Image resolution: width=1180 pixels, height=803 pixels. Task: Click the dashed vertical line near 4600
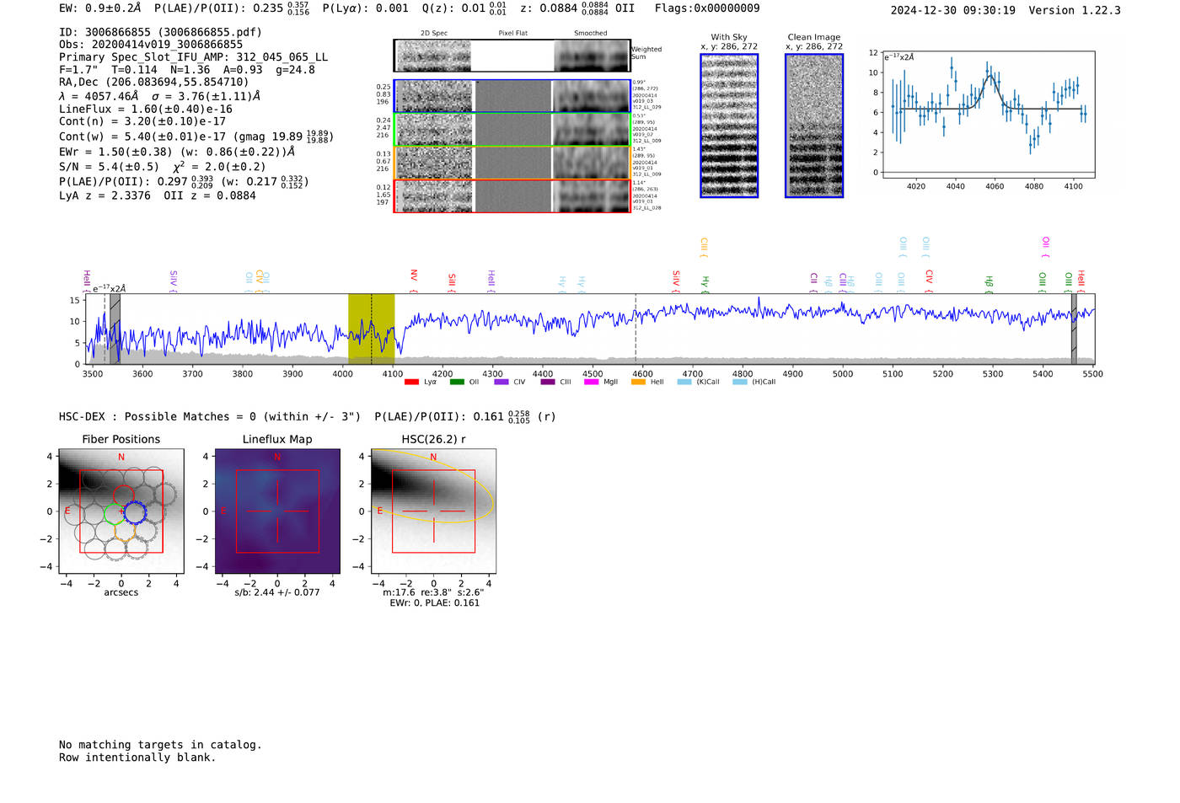(x=636, y=329)
